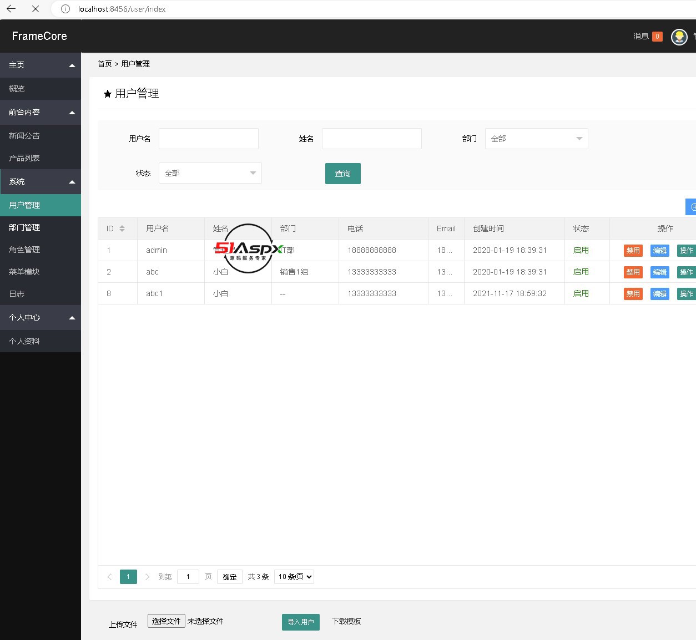Click 编辑 button for abc row
The width and height of the screenshot is (696, 640).
coord(660,272)
